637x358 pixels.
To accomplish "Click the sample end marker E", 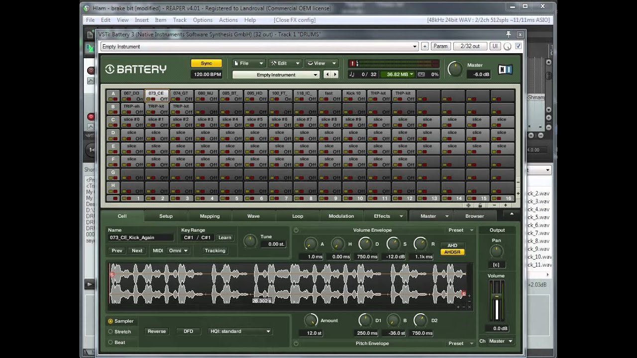I will [464, 294].
